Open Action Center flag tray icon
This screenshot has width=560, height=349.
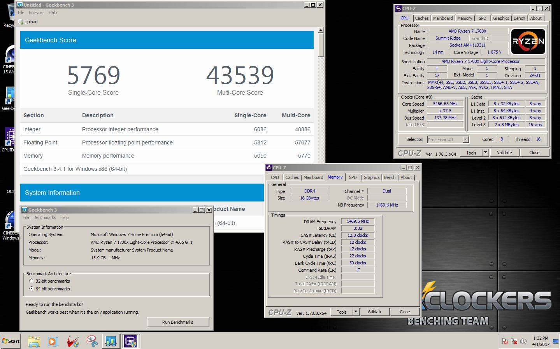[x=505, y=341]
